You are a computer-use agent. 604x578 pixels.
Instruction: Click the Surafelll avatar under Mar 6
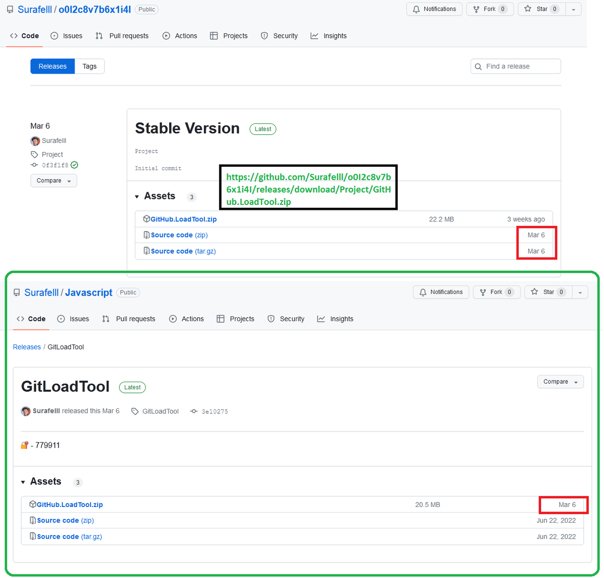click(x=35, y=140)
